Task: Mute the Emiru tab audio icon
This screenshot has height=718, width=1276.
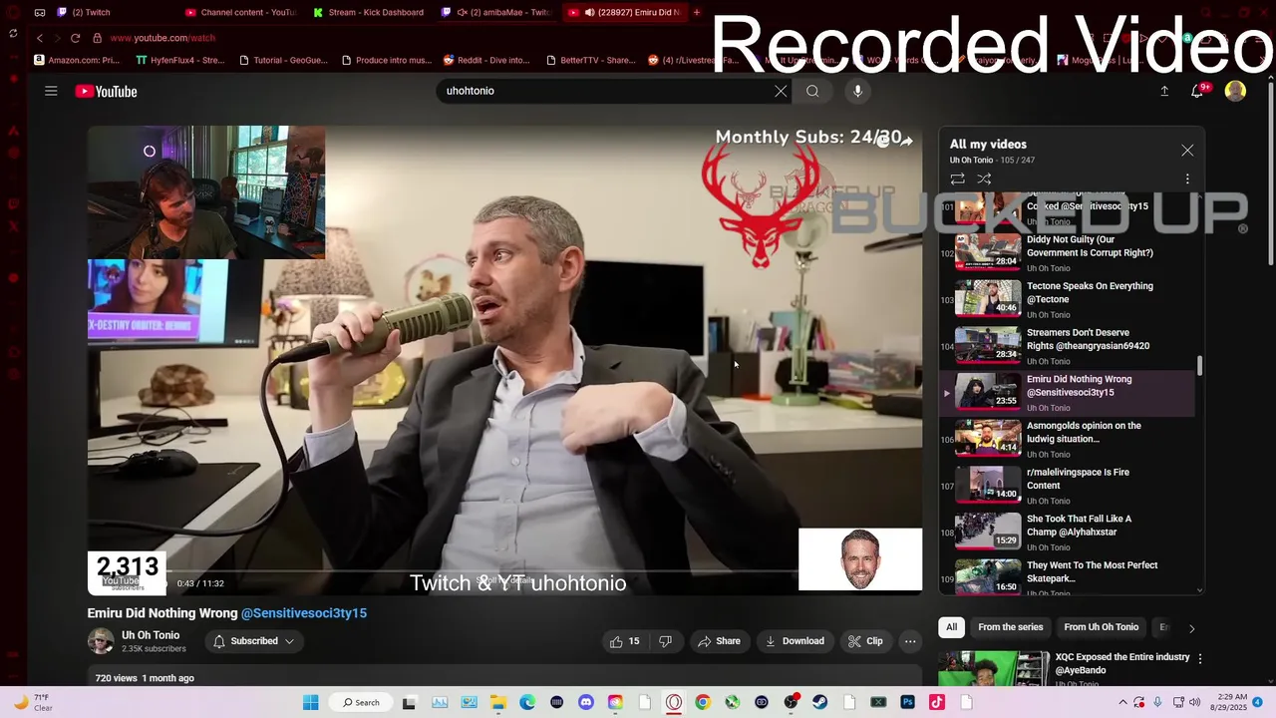Action: coord(589,12)
